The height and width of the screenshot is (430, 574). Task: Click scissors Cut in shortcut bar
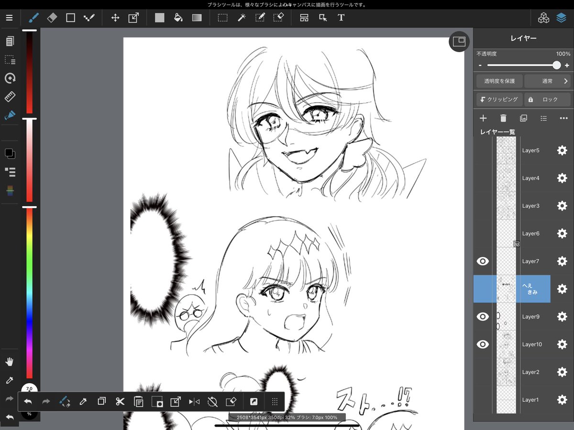pyautogui.click(x=120, y=402)
